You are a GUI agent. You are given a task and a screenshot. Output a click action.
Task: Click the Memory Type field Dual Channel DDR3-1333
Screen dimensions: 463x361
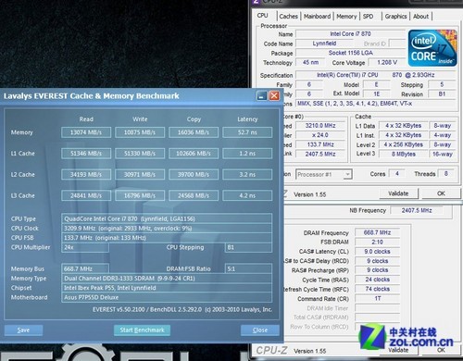coord(167,279)
